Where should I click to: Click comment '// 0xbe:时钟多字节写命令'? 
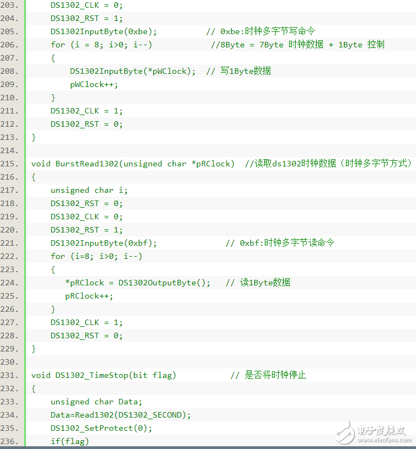pyautogui.click(x=260, y=31)
